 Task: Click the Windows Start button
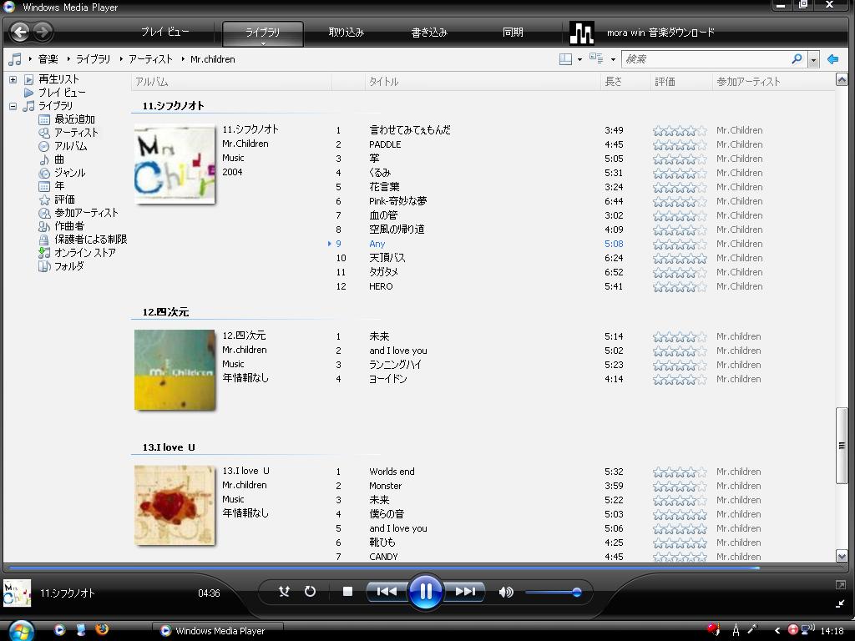20,631
